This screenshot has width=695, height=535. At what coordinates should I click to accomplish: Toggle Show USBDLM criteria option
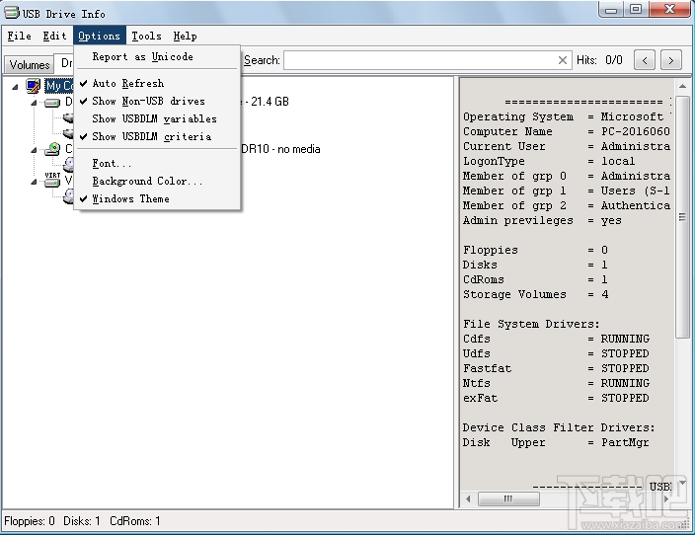tap(158, 136)
